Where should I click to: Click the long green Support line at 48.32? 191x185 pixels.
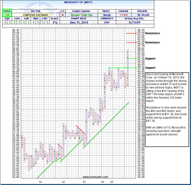click(123, 68)
